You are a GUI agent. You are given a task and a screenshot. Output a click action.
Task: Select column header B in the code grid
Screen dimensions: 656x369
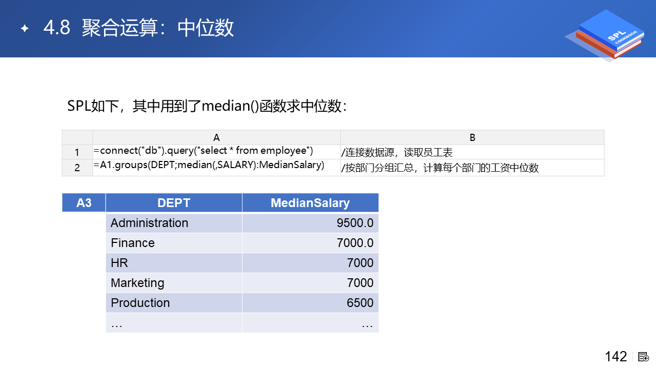click(x=473, y=137)
